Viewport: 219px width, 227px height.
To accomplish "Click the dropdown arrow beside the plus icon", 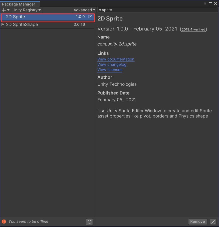I will click(8, 10).
